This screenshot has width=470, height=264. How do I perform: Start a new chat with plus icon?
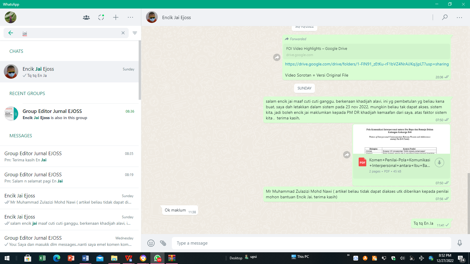click(x=116, y=18)
